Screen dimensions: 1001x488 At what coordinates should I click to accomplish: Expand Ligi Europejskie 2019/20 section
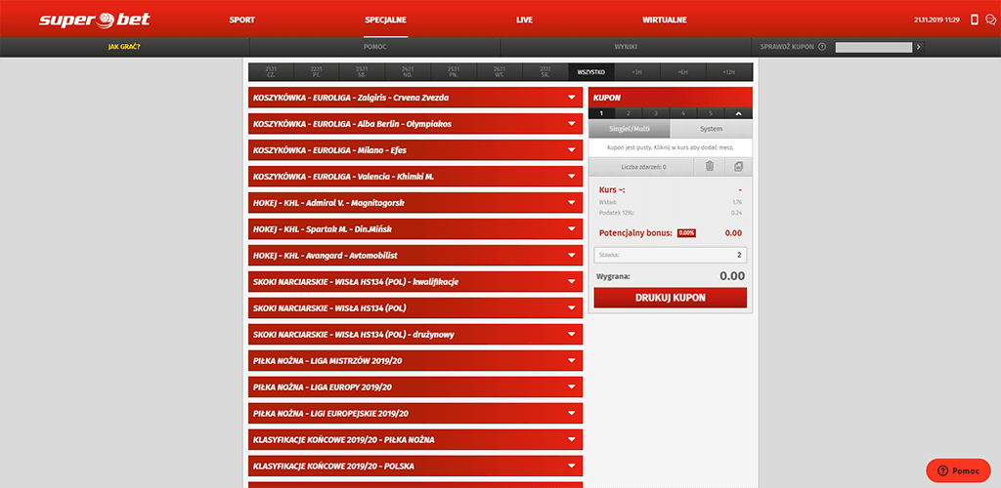point(414,414)
